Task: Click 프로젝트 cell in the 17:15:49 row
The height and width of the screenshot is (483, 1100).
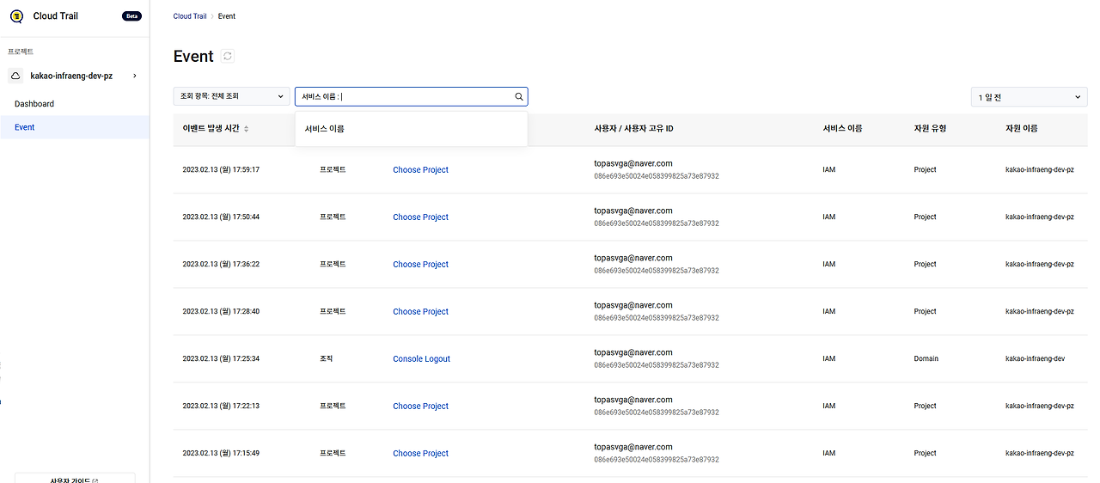Action: pyautogui.click(x=333, y=454)
